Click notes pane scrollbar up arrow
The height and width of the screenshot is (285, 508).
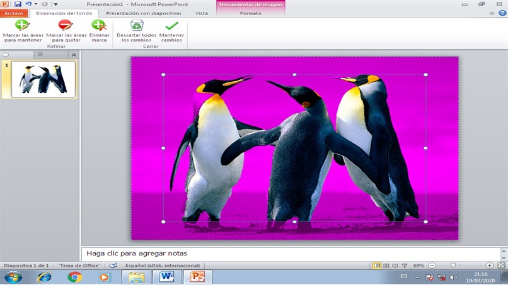point(504,250)
